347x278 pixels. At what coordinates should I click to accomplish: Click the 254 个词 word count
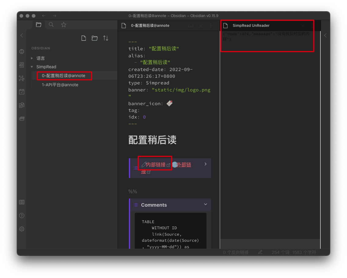[280, 252]
